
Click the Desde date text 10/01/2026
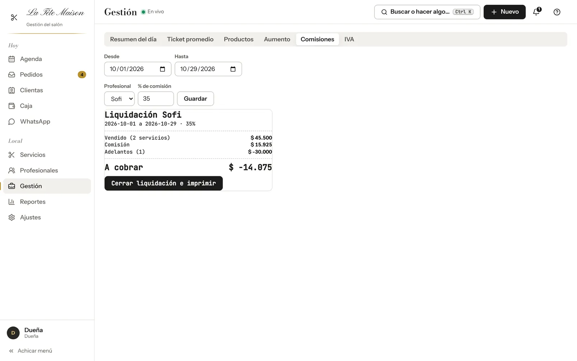[127, 69]
